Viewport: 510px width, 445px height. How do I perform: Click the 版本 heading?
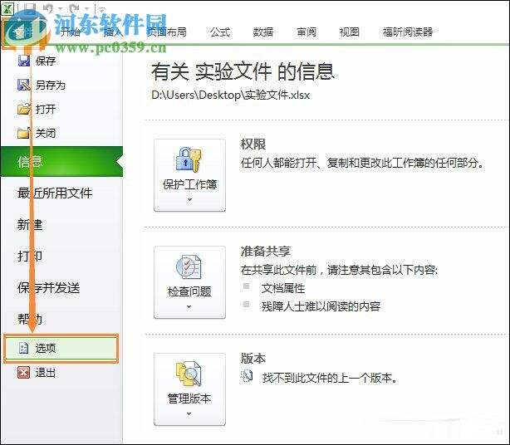coord(253,358)
